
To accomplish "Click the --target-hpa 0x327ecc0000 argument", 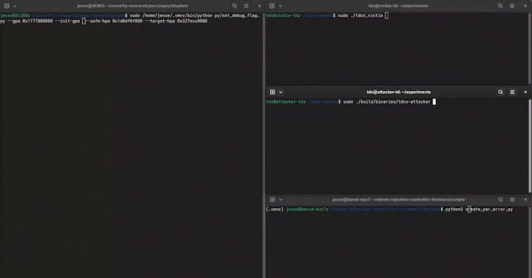I will pyautogui.click(x=176, y=21).
